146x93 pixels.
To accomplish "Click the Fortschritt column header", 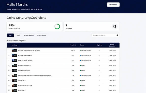I will (73, 45).
